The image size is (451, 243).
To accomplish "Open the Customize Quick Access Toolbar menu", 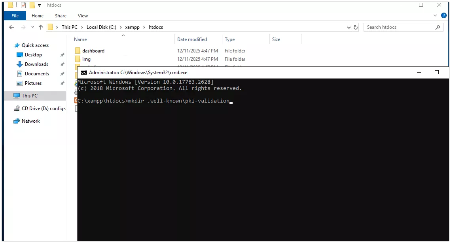I will click(39, 5).
